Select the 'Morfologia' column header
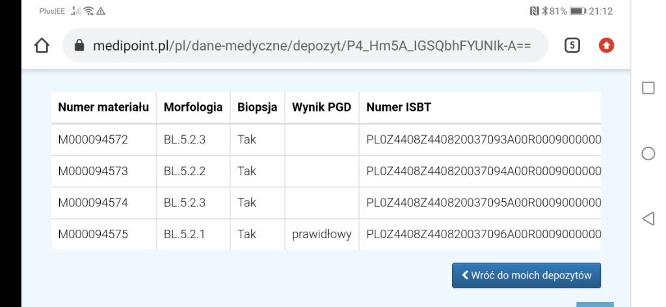Image resolution: width=666 pixels, height=307 pixels. pos(193,108)
